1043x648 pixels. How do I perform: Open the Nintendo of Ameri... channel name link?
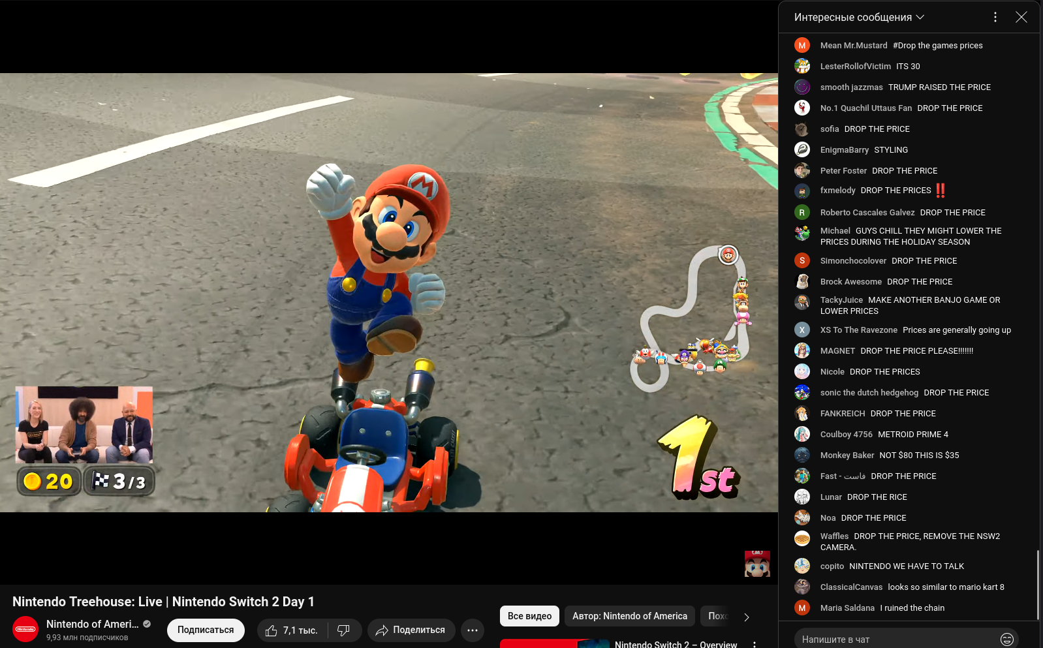click(92, 624)
